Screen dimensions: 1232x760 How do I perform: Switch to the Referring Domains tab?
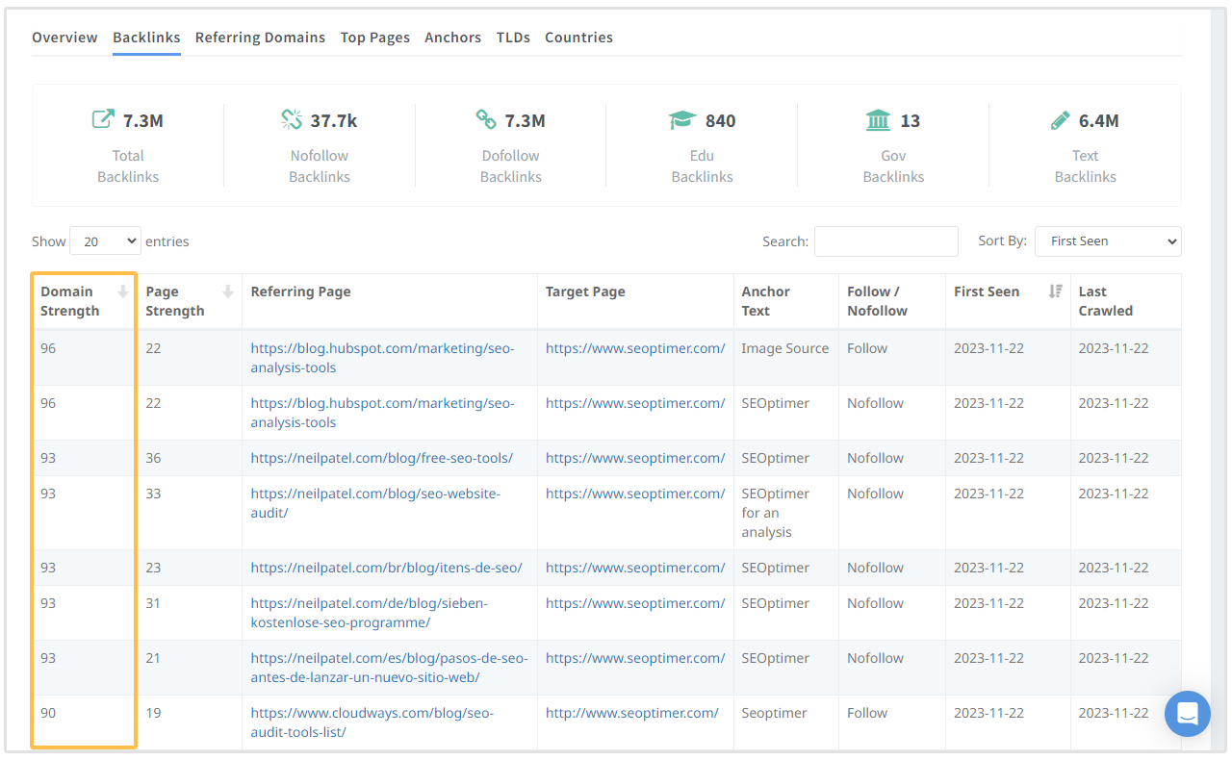tap(260, 38)
